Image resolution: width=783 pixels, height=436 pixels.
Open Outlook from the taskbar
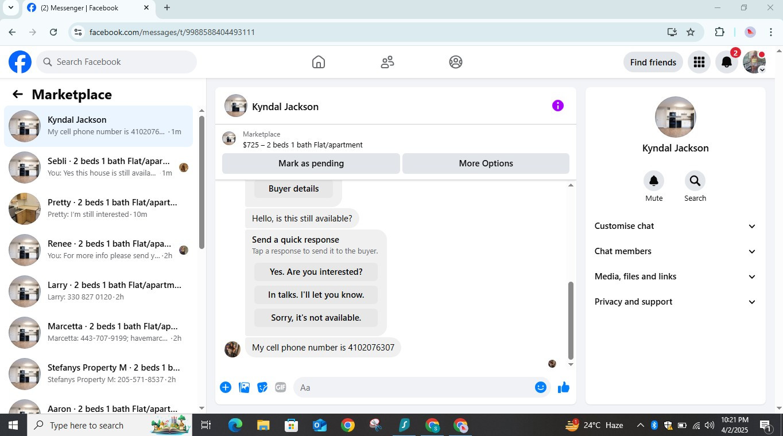(320, 425)
